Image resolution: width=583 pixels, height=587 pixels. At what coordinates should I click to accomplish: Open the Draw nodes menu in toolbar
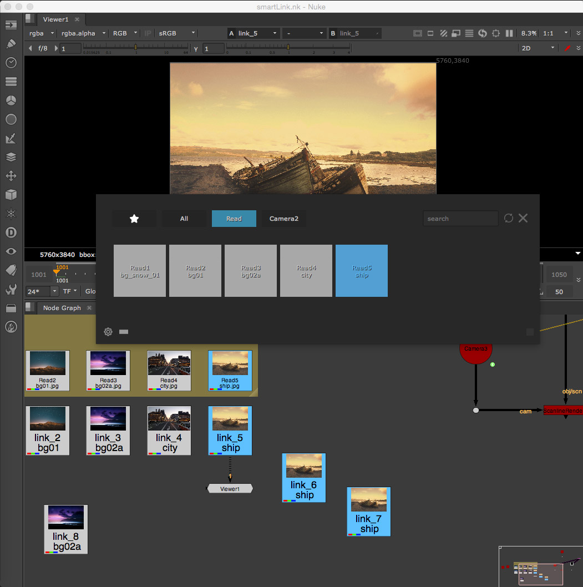(x=11, y=43)
